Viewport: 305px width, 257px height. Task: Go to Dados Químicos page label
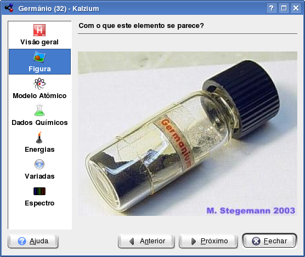click(39, 123)
